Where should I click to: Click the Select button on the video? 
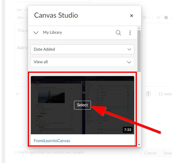[x=82, y=105]
